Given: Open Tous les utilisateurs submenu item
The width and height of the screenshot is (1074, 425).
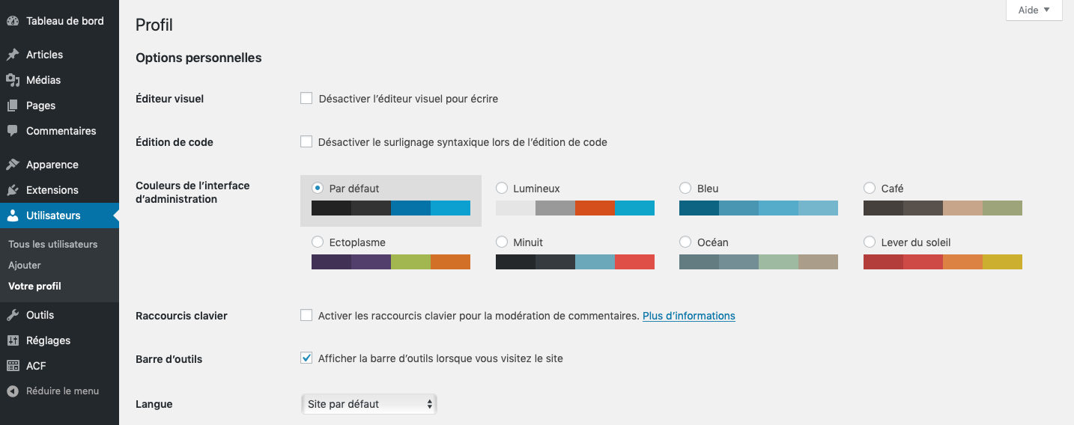Looking at the screenshot, I should pos(53,244).
